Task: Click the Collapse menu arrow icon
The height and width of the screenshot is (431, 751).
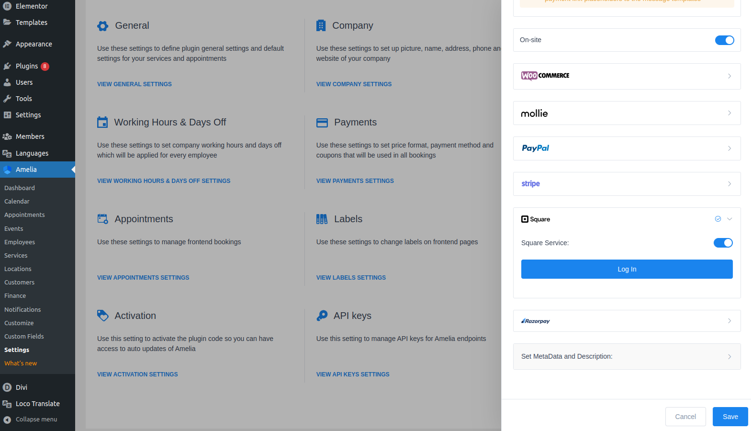Action: [x=7, y=420]
